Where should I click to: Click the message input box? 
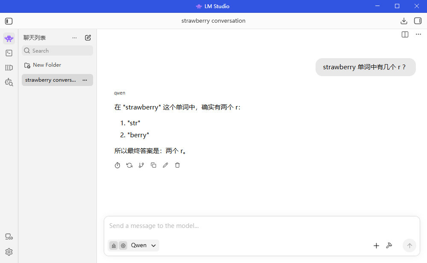[262, 226]
